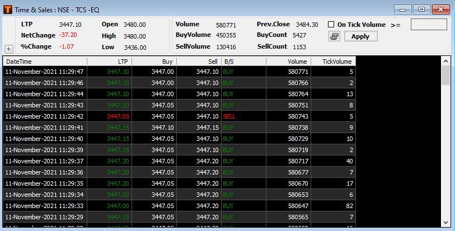Click the vertical scrollbar thumb

click(445, 75)
